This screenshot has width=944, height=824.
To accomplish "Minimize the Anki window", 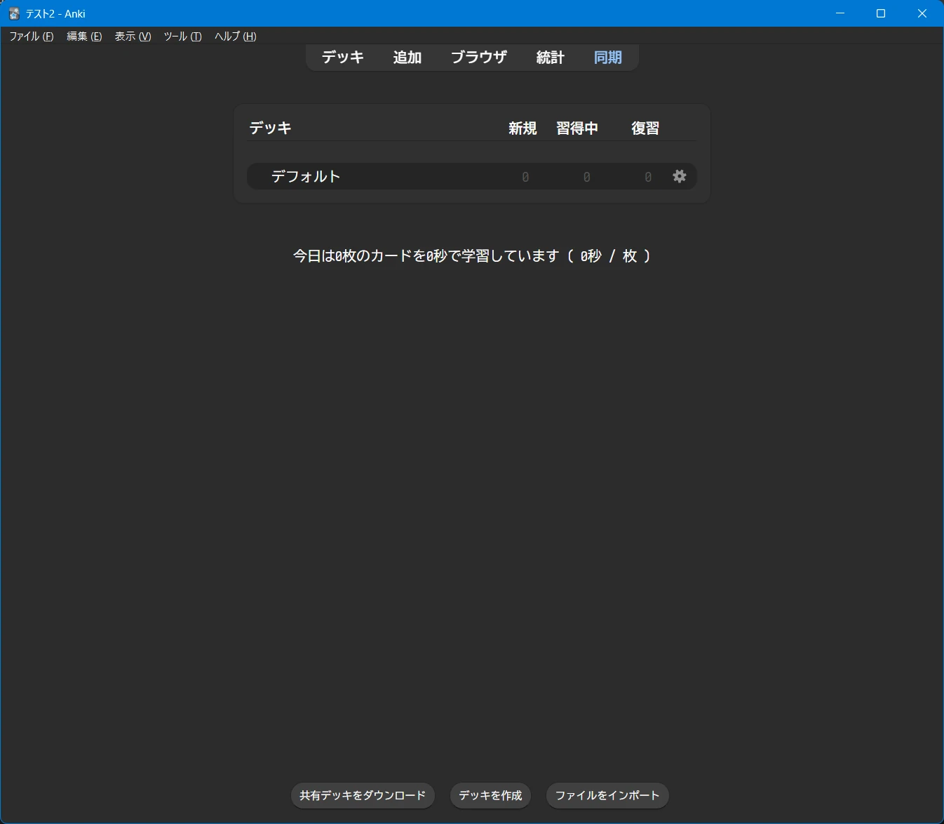I will tap(840, 13).
